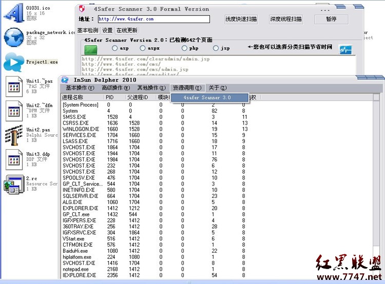Open the 基本操作 menu in InSun Delpher
The width and height of the screenshot is (385, 284).
tap(80, 88)
